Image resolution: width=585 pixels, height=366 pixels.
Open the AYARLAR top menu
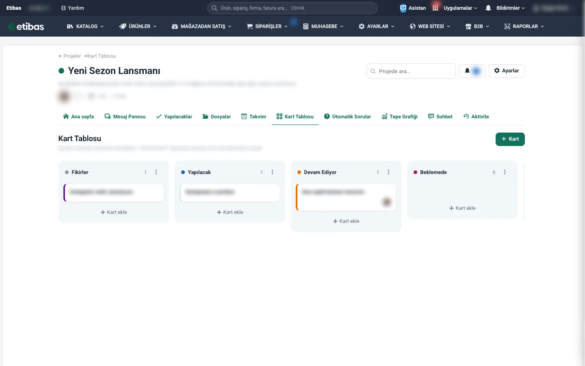[377, 26]
